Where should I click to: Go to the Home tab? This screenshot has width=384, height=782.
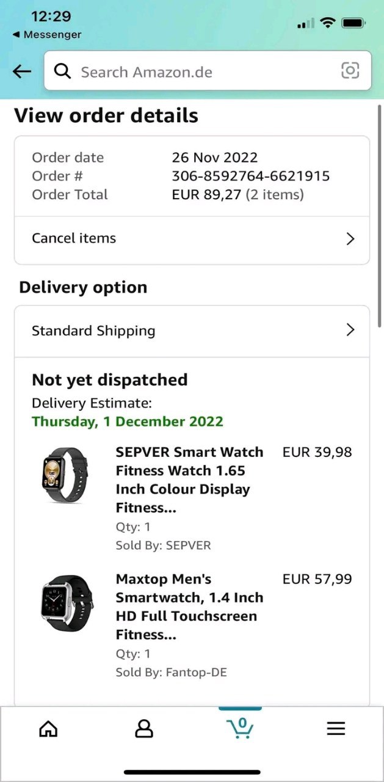coord(48,728)
